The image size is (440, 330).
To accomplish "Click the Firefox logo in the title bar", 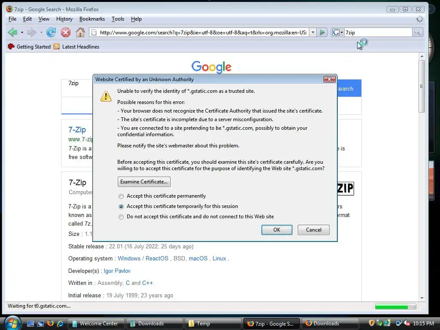I will tap(9, 9).
